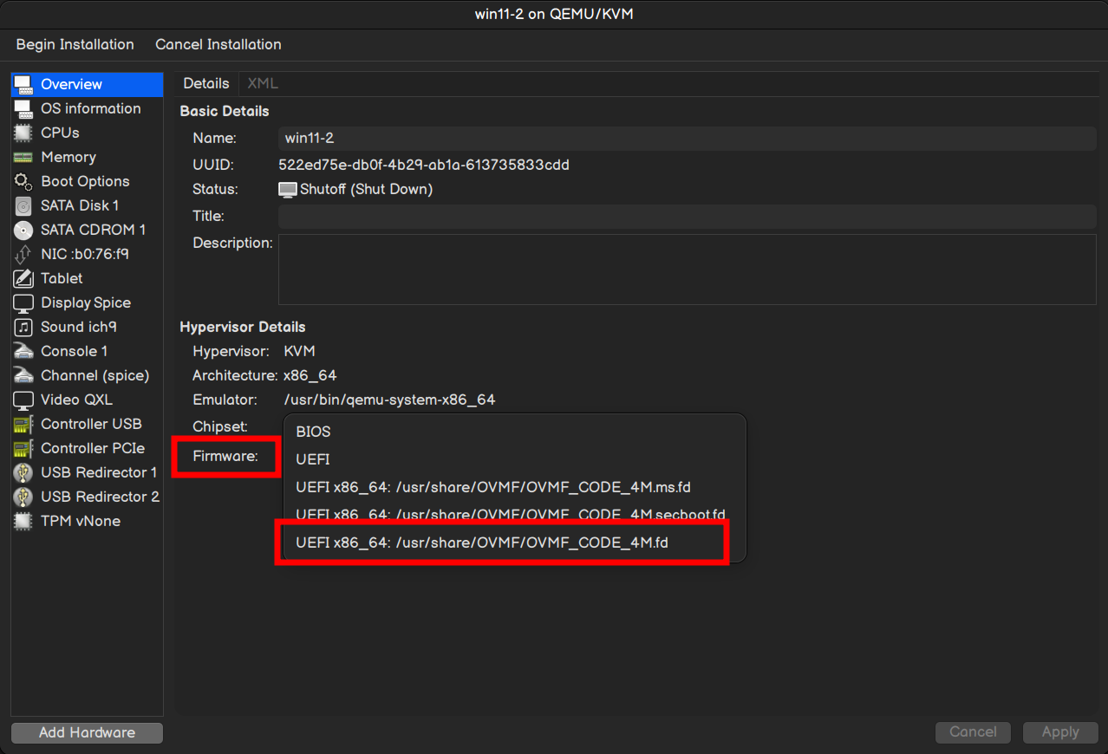Click the Shutoff (Shut Down) status text

[x=366, y=189]
